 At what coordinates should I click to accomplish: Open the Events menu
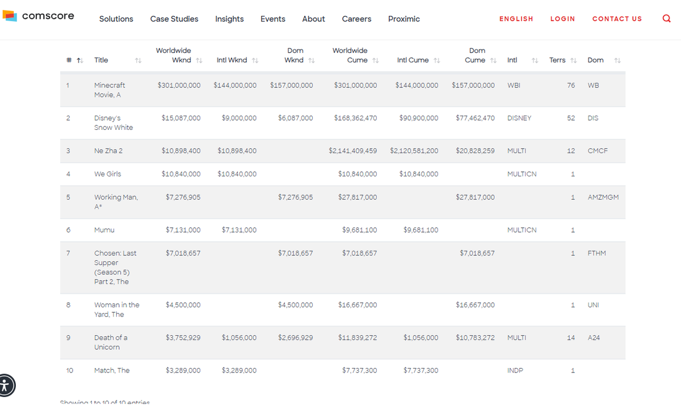(x=273, y=19)
